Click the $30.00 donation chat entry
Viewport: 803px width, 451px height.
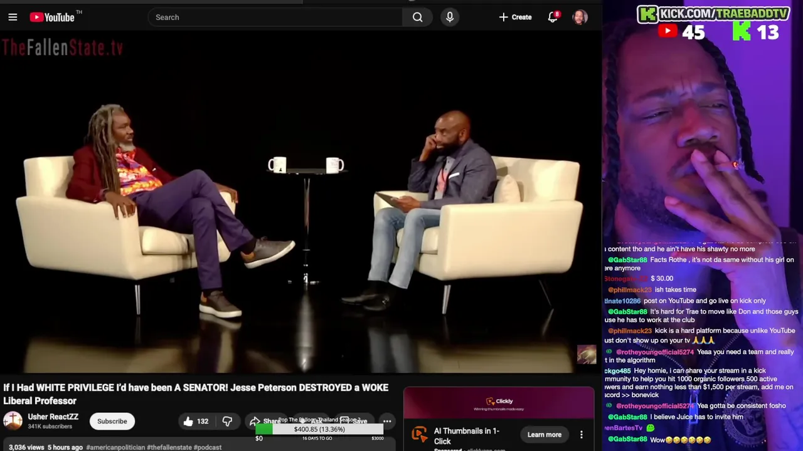639,278
